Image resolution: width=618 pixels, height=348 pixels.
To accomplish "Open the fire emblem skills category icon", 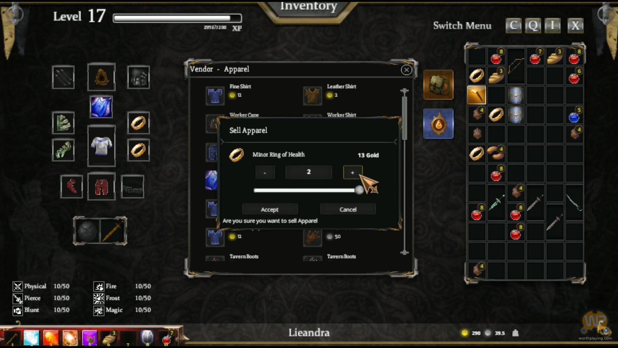I will (x=438, y=124).
